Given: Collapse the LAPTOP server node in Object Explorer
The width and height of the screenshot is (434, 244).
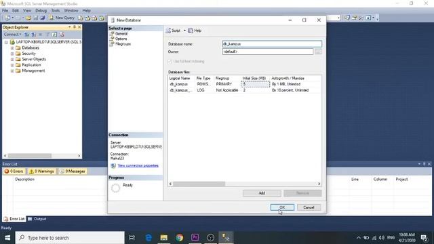Looking at the screenshot, I should (6, 42).
